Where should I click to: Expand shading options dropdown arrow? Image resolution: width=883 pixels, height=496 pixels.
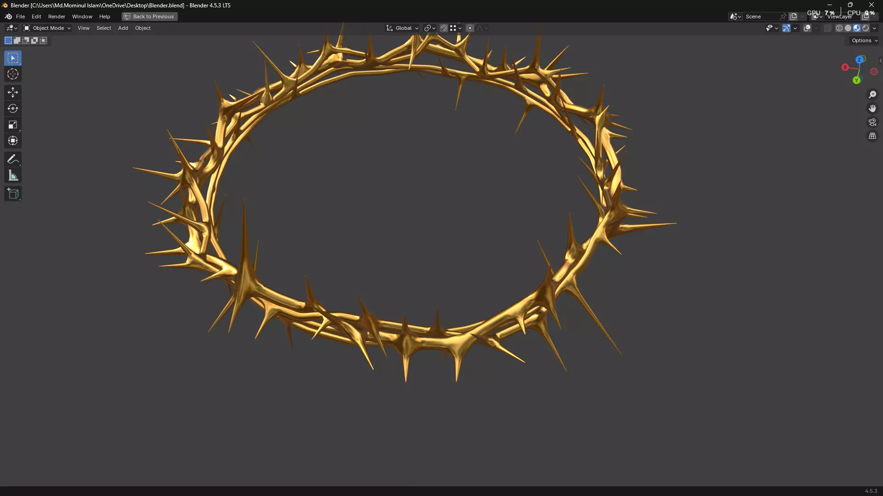click(x=874, y=28)
